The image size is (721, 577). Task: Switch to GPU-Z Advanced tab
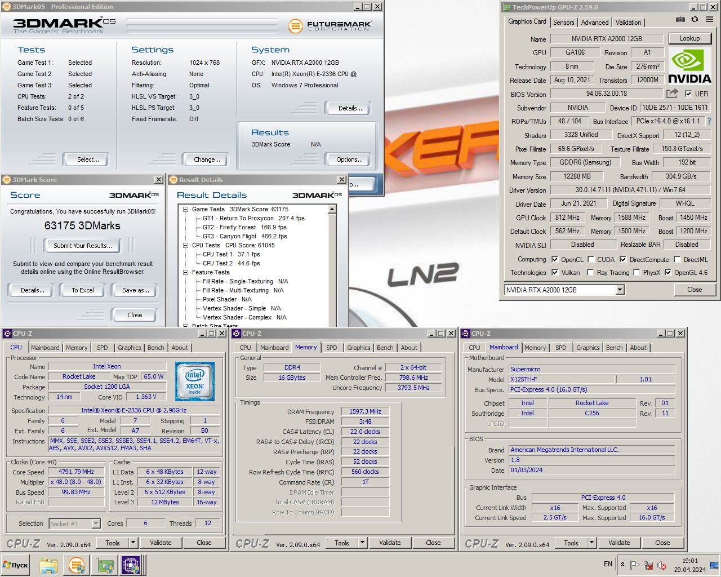point(595,23)
